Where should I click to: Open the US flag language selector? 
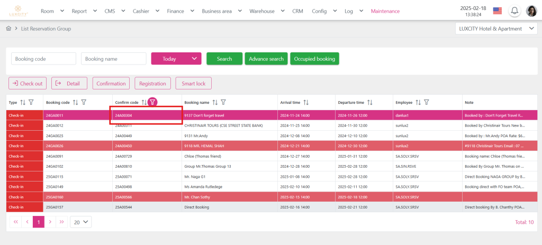pyautogui.click(x=497, y=11)
